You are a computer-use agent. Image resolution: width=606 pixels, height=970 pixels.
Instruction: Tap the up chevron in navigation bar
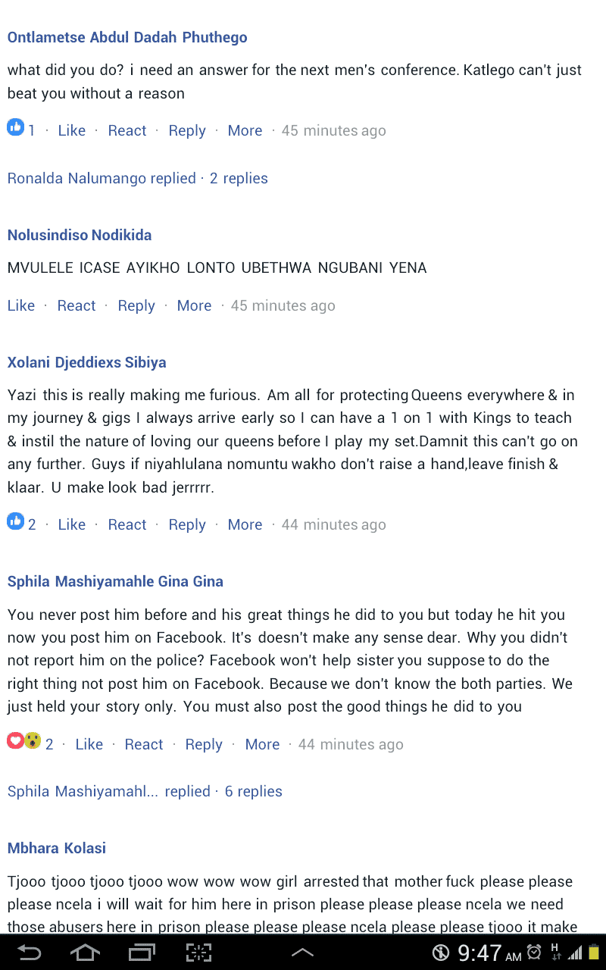click(302, 953)
